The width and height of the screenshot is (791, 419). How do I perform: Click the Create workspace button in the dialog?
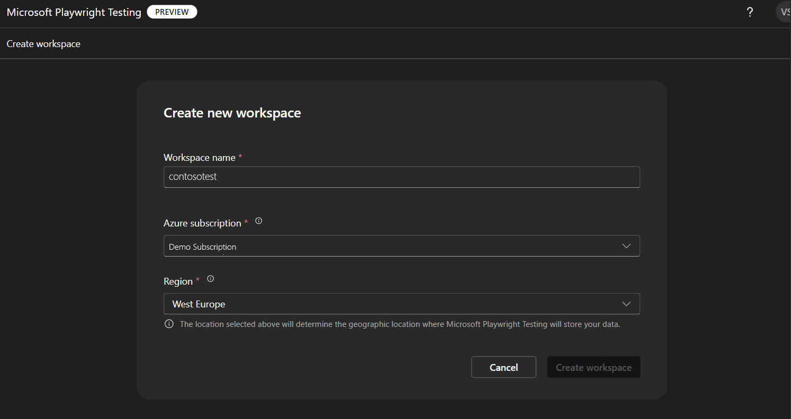[x=593, y=367]
